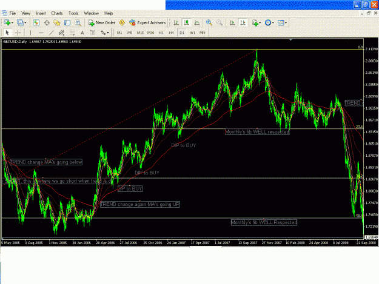The width and height of the screenshot is (379, 284).
Task: Select the Vertical Line drawing tool
Action: [x=30, y=33]
